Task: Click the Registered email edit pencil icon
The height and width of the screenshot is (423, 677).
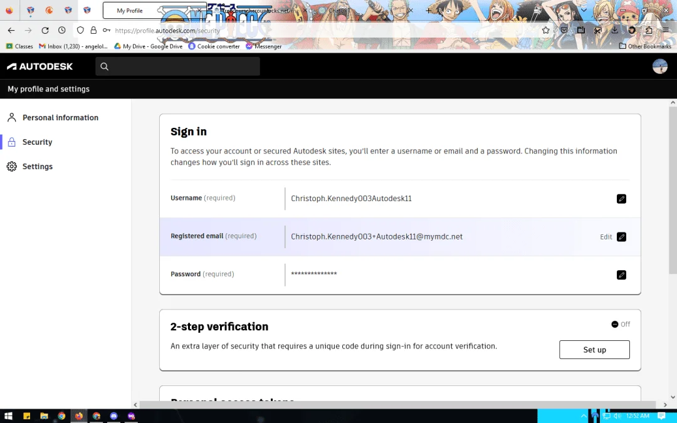Action: coord(621,236)
